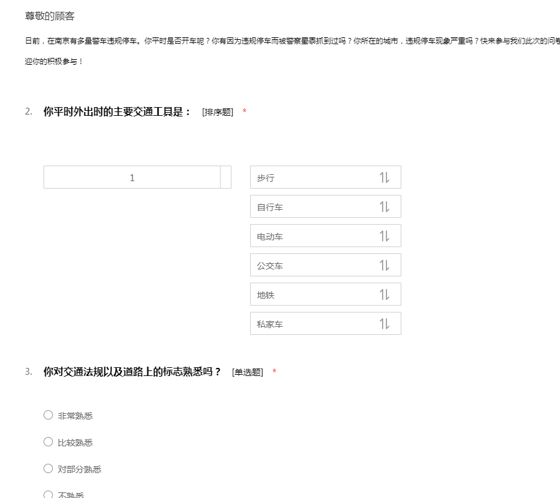Click the 排序题 tag on question 2
This screenshot has height=498, width=560.
tap(218, 112)
